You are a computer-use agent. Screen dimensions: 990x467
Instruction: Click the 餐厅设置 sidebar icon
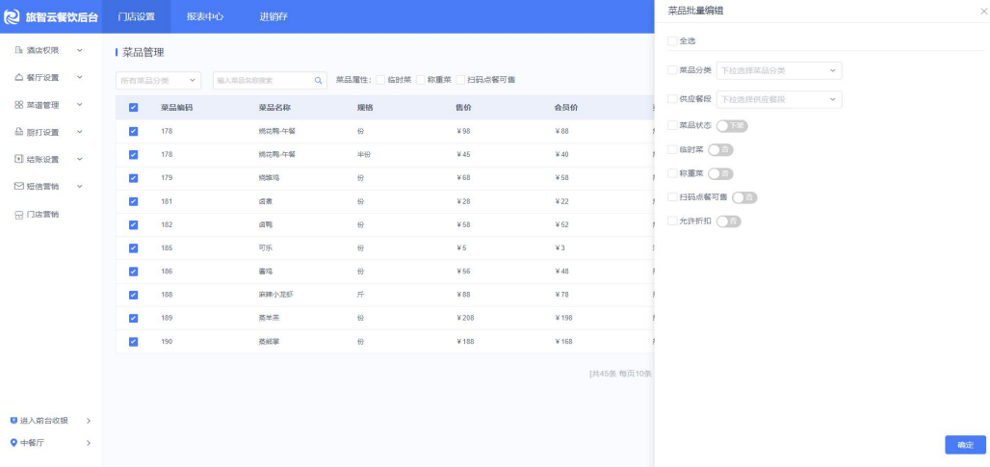[x=19, y=77]
